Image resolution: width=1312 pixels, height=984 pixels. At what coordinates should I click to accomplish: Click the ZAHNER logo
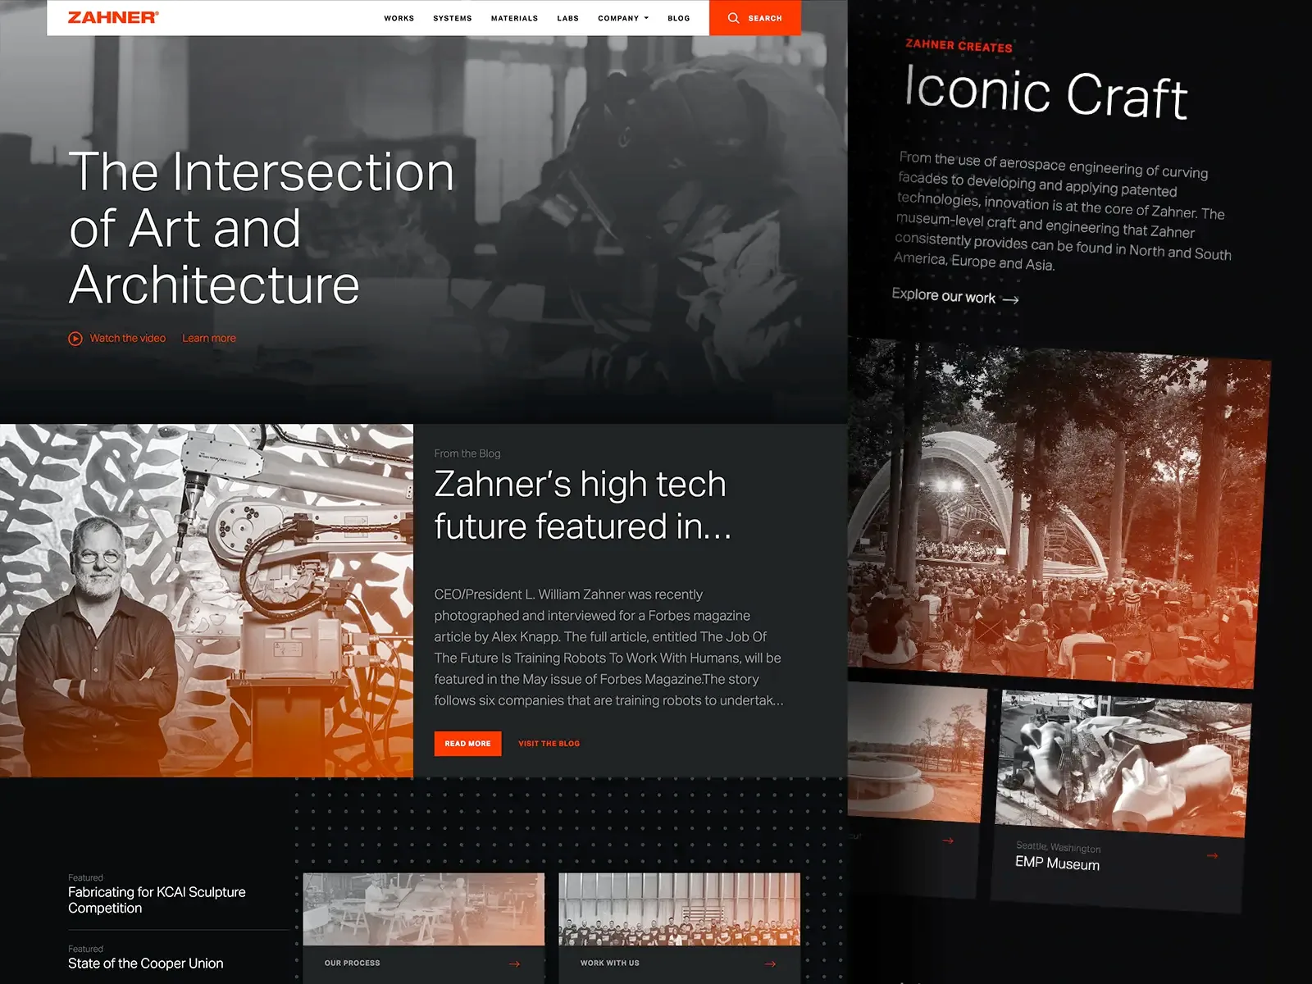[113, 17]
